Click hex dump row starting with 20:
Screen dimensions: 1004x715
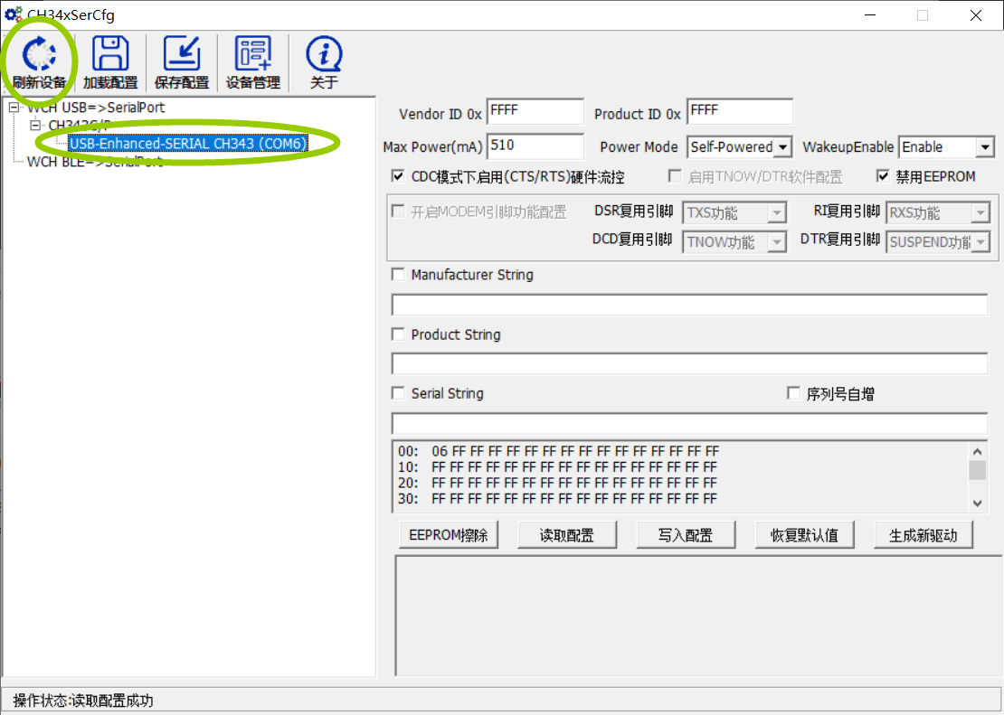[x=558, y=483]
